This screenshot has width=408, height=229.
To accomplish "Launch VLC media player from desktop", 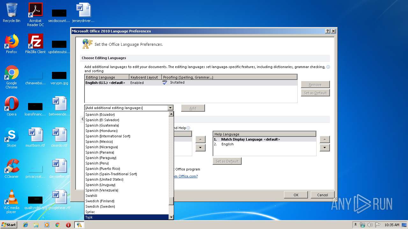I will tap(11, 202).
